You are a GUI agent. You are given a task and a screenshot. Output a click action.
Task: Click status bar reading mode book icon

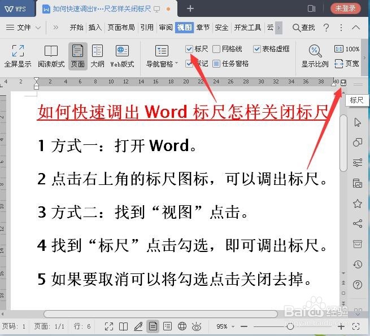(x=123, y=326)
